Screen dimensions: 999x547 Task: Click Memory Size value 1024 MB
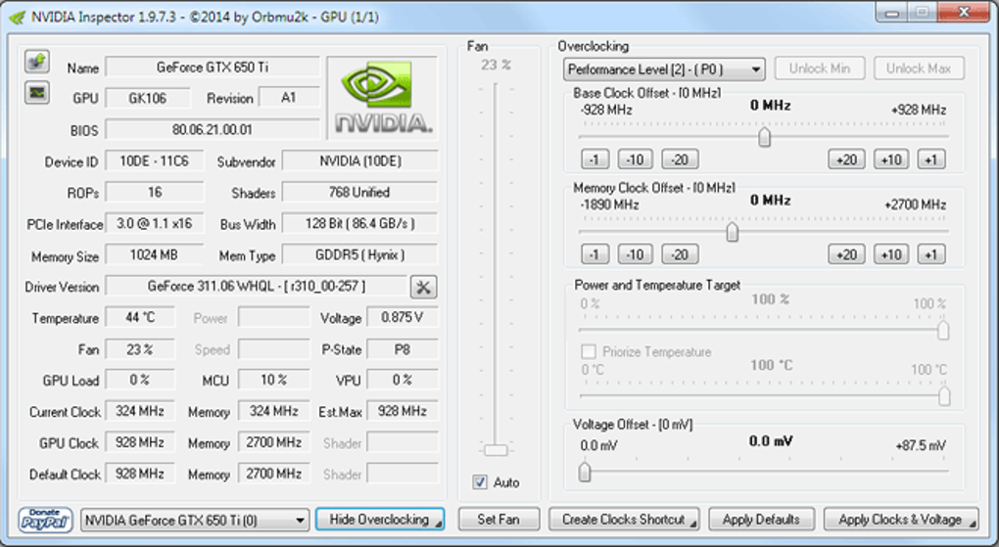[x=154, y=254]
